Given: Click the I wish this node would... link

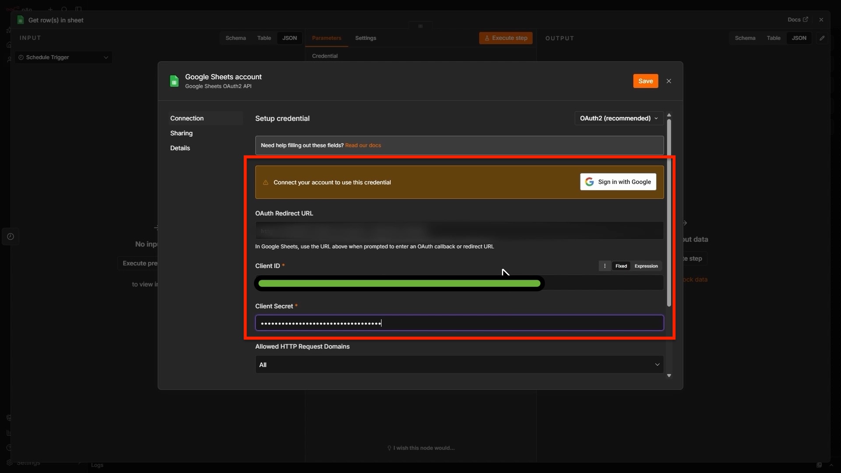Looking at the screenshot, I should pos(420,448).
